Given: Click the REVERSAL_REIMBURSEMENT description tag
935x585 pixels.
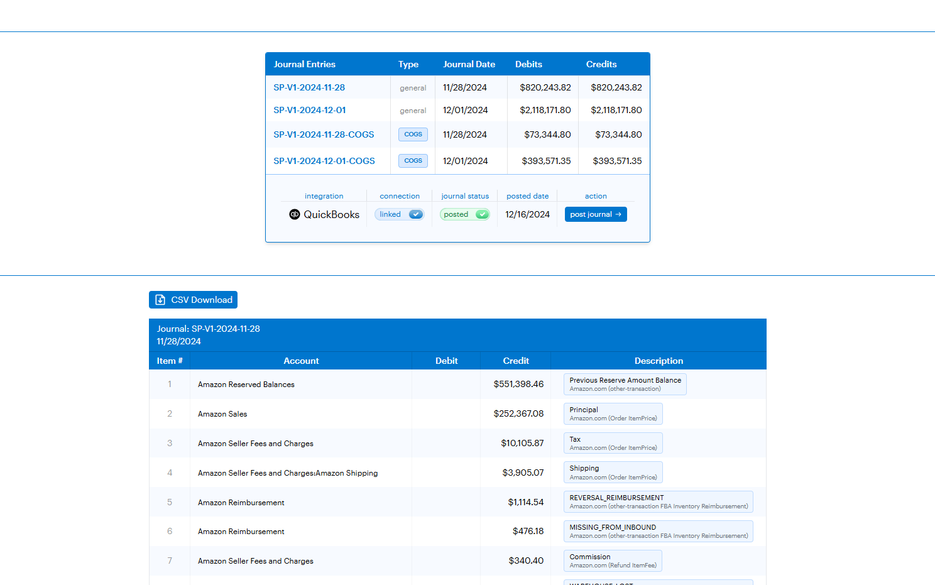Looking at the screenshot, I should point(659,501).
